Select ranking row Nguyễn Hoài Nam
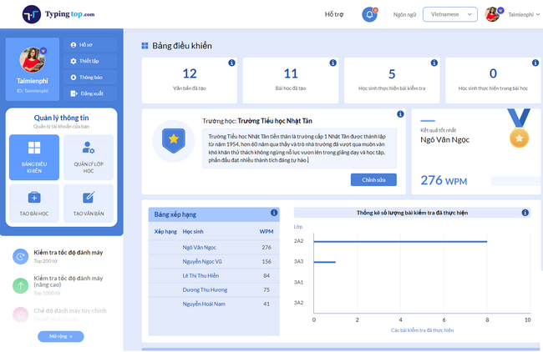The width and height of the screenshot is (543, 352). pos(214,304)
